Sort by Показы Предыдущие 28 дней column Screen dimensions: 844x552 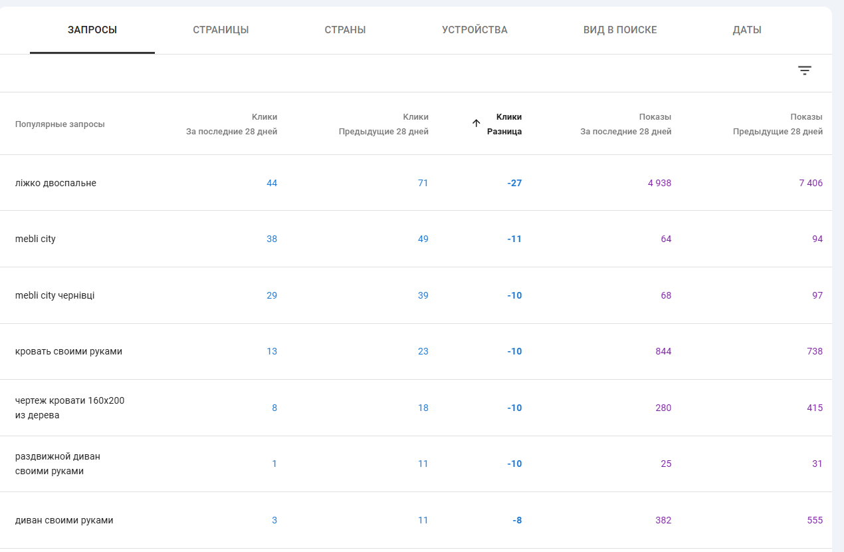click(778, 124)
